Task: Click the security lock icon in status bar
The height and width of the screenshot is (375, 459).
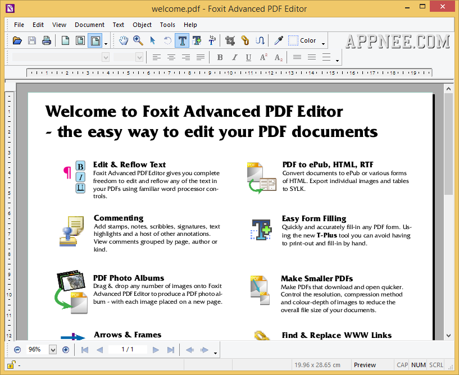Action: point(11,365)
